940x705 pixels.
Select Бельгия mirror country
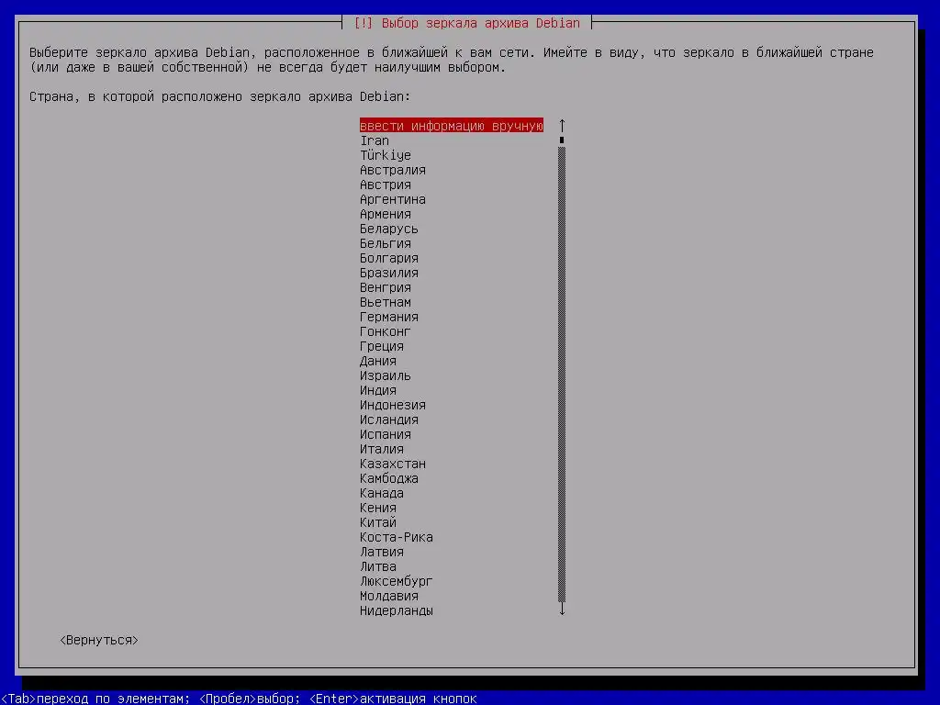(x=386, y=243)
